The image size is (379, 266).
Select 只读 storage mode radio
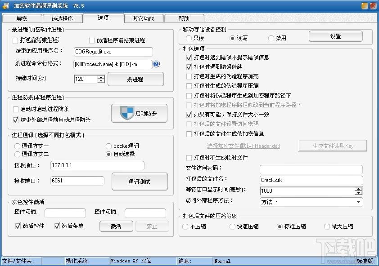[189, 38]
